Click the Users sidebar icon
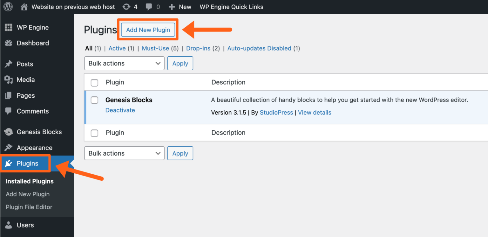 pos(9,225)
